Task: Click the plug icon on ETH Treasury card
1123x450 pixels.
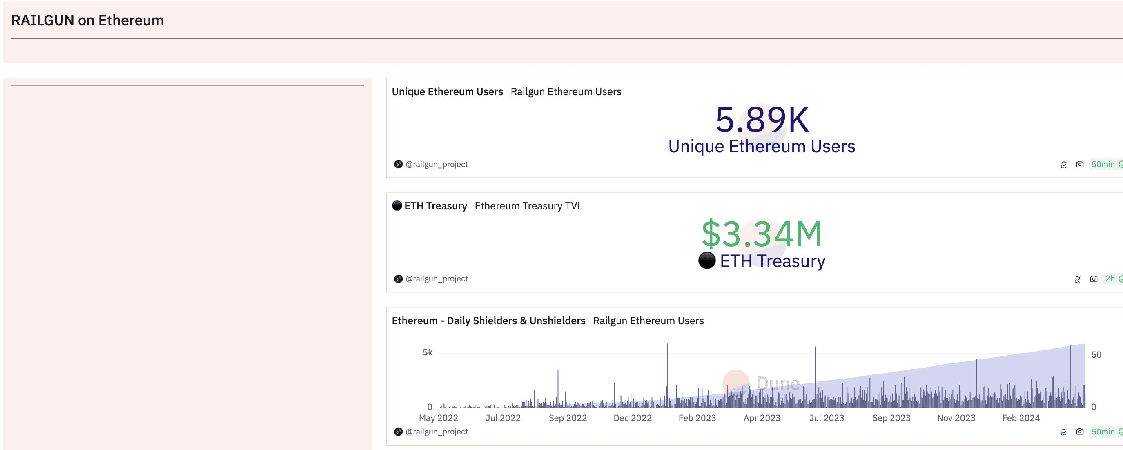Action: [1077, 279]
